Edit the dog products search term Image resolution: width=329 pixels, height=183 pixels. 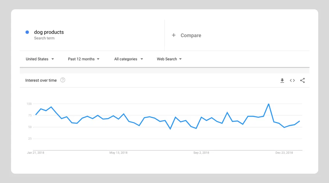49,32
